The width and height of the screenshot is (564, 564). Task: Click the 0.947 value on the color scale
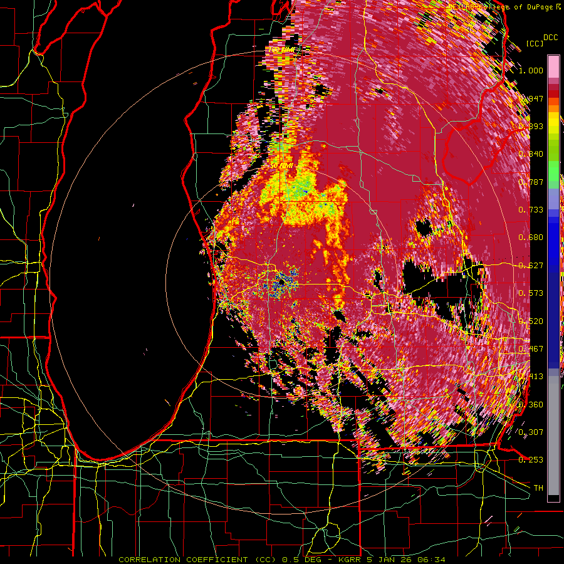(531, 98)
